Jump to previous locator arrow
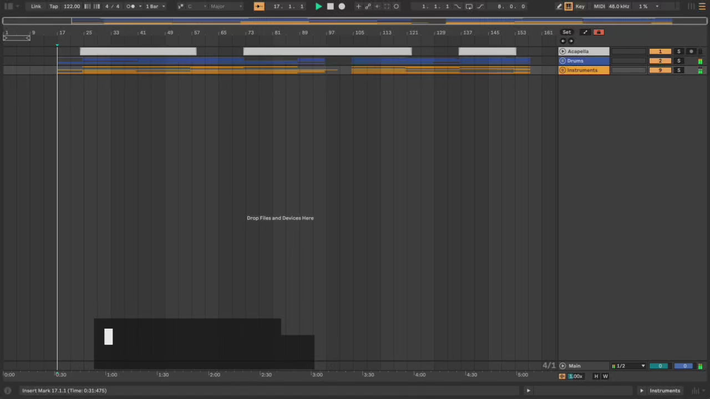This screenshot has height=399, width=710. [563, 41]
